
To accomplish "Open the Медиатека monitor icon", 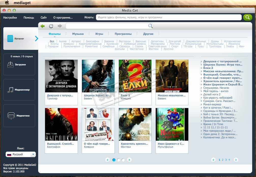I will click(x=11, y=116).
